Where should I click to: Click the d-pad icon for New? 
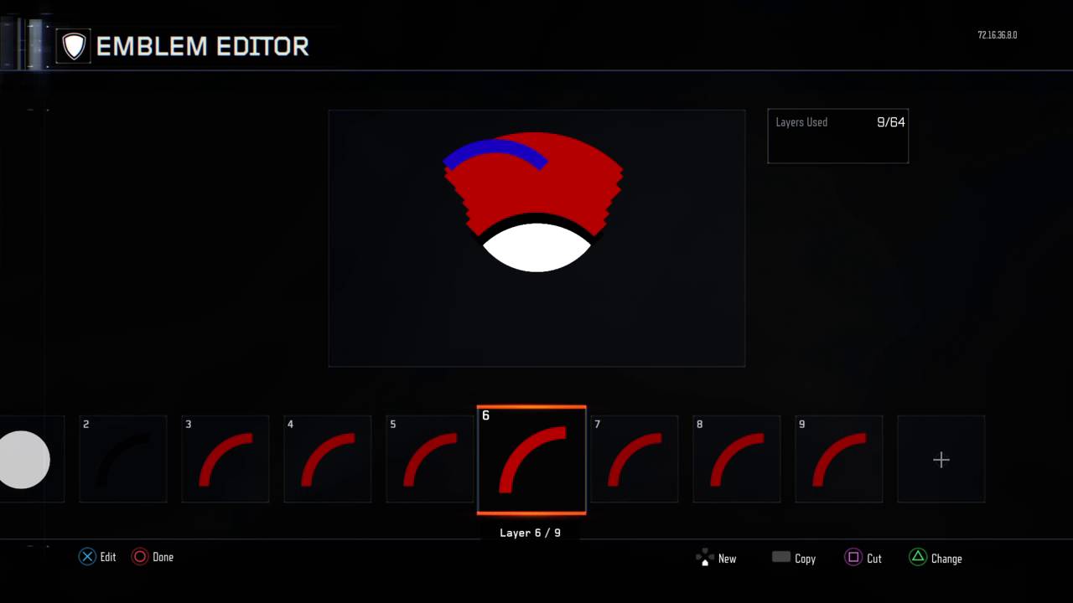(x=705, y=558)
